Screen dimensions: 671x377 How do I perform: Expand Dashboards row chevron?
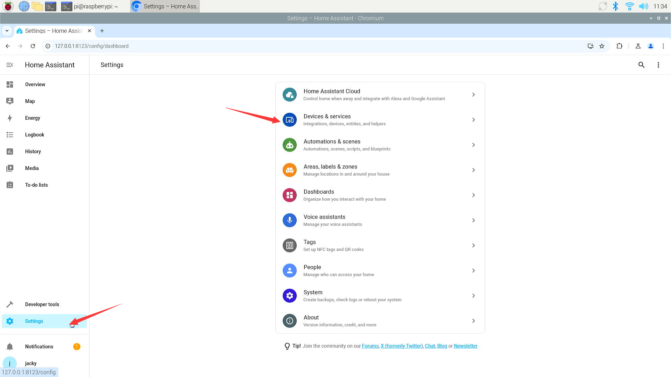click(474, 195)
